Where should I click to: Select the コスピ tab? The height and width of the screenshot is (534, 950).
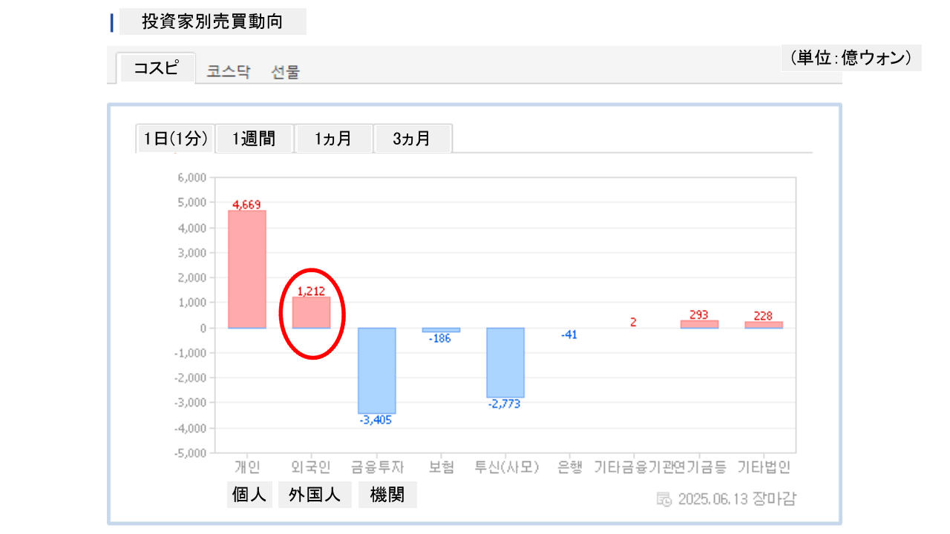[x=157, y=68]
